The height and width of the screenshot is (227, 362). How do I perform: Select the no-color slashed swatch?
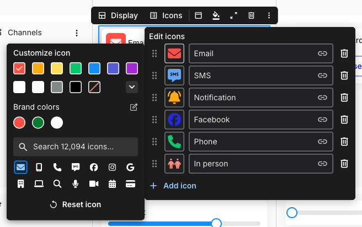pos(94,87)
